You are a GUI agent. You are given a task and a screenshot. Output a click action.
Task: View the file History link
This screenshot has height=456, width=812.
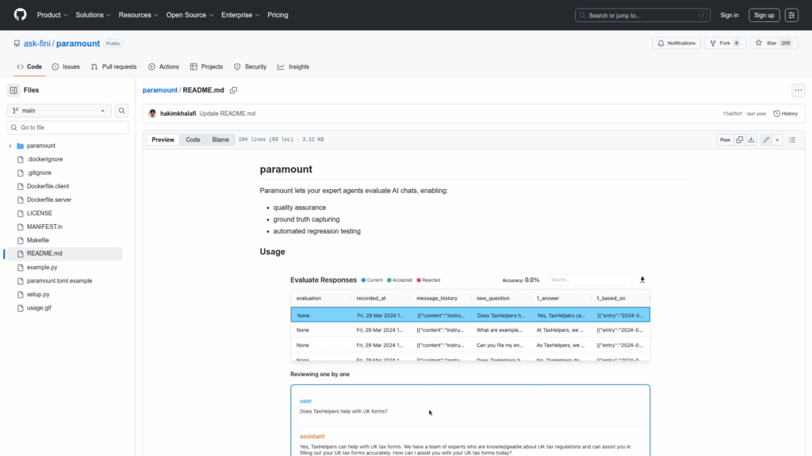pos(785,113)
